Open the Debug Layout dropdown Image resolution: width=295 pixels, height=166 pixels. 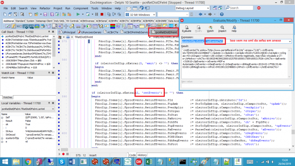[192, 8]
